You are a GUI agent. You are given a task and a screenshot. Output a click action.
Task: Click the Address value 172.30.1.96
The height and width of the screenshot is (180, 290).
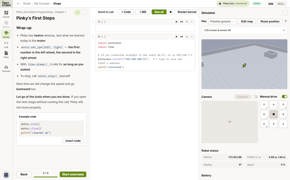tap(235, 157)
